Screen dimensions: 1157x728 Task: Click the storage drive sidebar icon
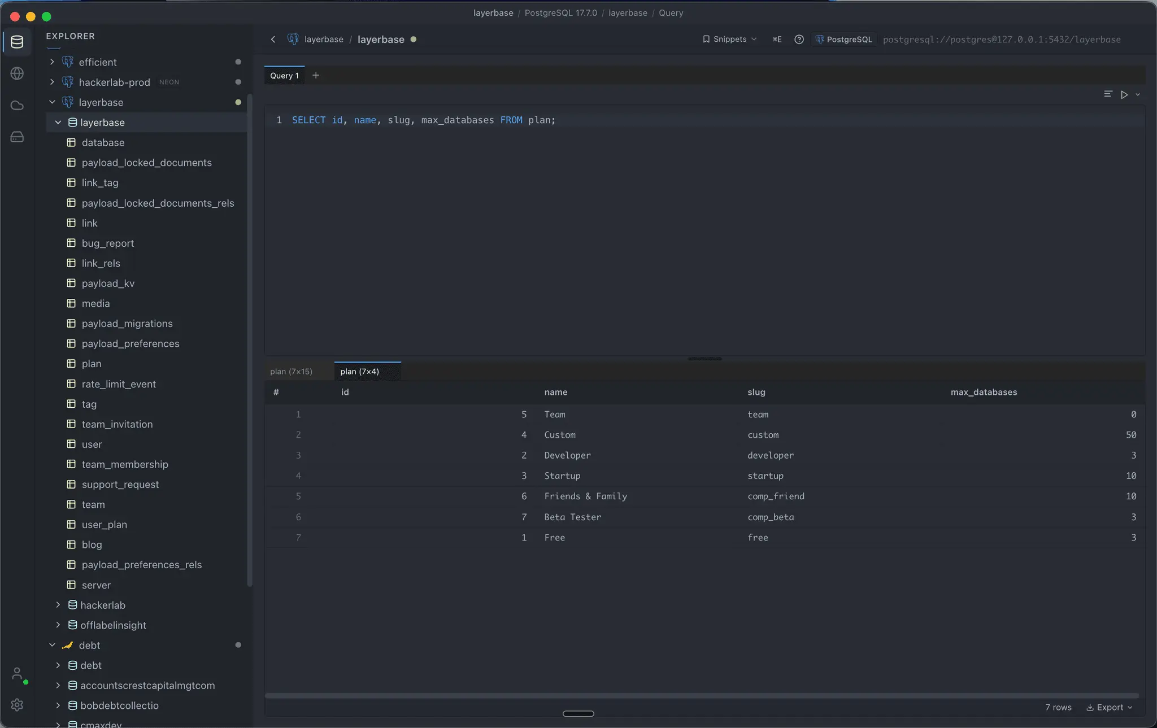(17, 137)
